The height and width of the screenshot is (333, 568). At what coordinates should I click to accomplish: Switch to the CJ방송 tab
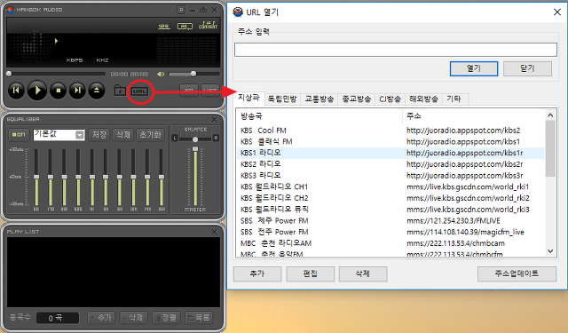pos(390,99)
